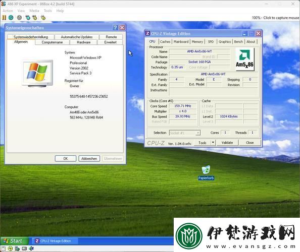The height and width of the screenshot is (252, 300).
Task: Click CPU-Z Vintage Edition taskbar button
Action: click(x=55, y=241)
